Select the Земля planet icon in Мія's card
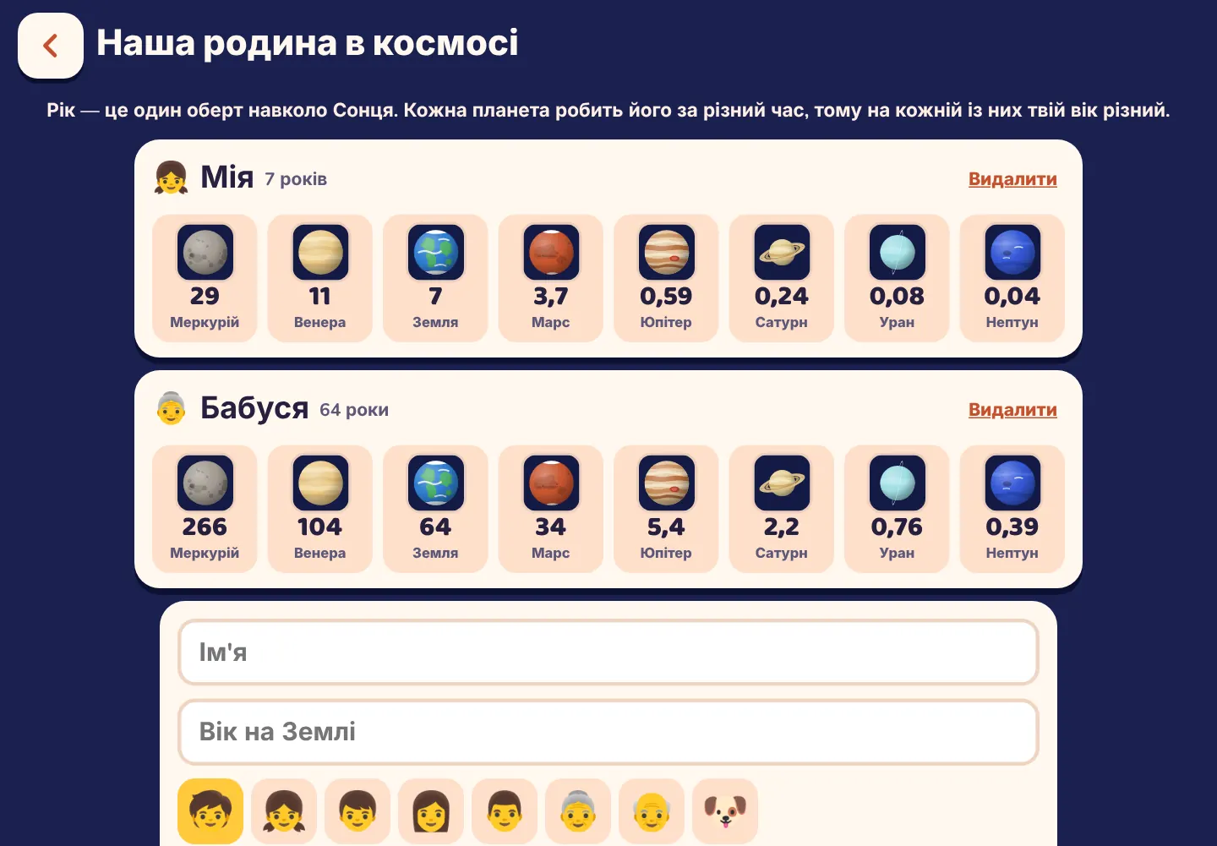The height and width of the screenshot is (846, 1217). pos(435,252)
